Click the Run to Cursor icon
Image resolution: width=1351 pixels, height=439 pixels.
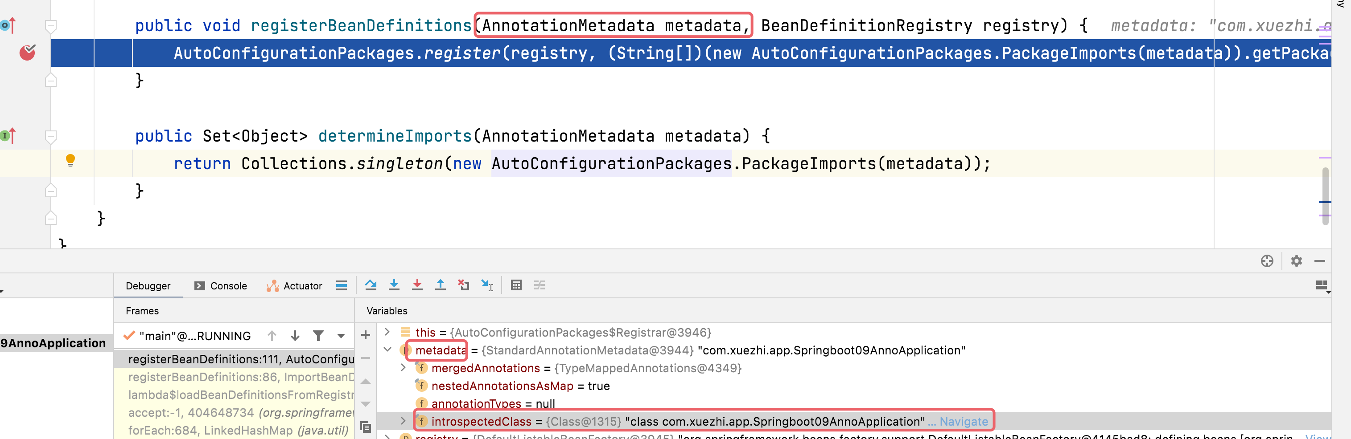pyautogui.click(x=487, y=285)
